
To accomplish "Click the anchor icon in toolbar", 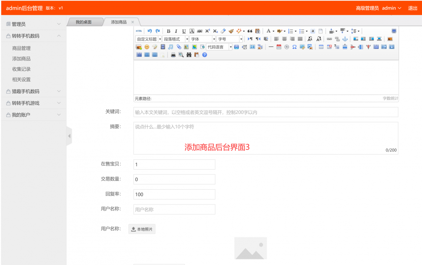I will pos(345,39).
